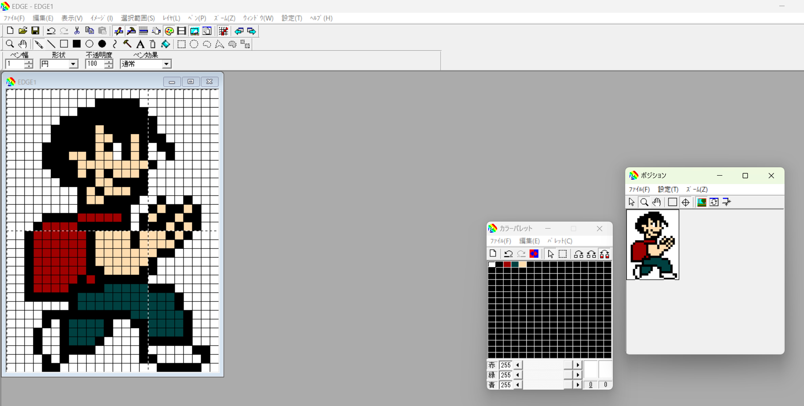Toggle the color palette window icon
Image resolution: width=804 pixels, height=406 pixels.
click(x=169, y=31)
